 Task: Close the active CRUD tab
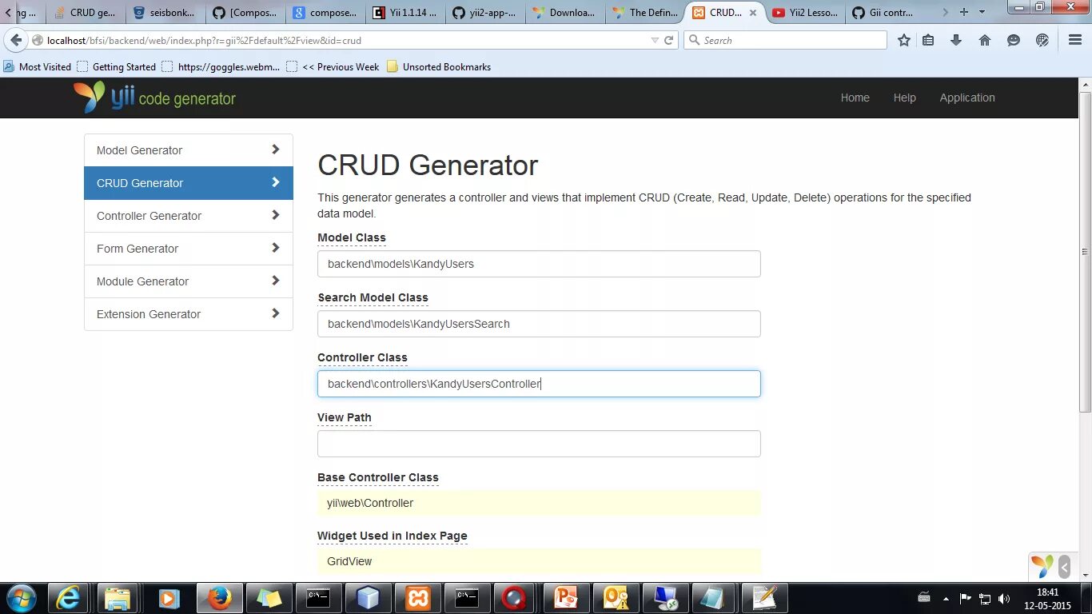[x=752, y=13]
